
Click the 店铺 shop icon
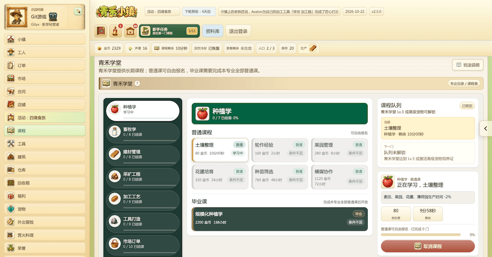11,104
